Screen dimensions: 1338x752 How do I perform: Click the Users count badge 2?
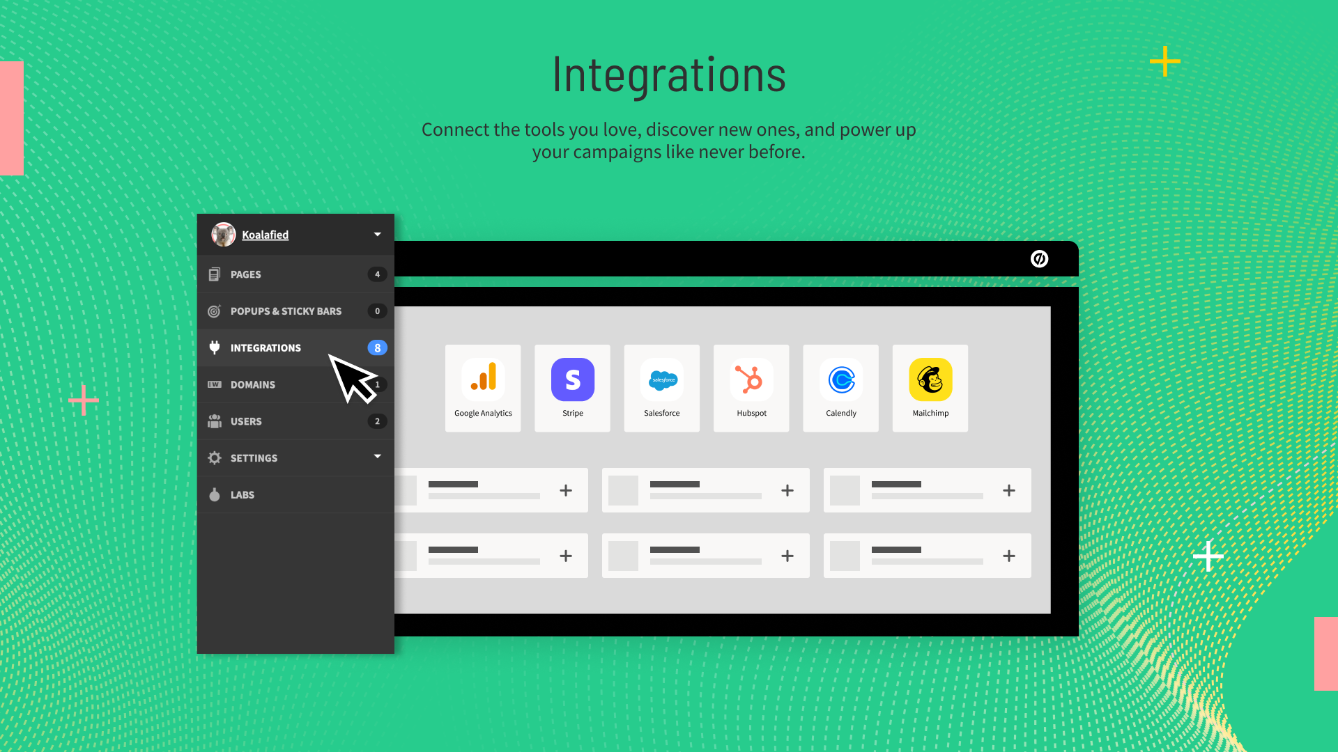(377, 421)
